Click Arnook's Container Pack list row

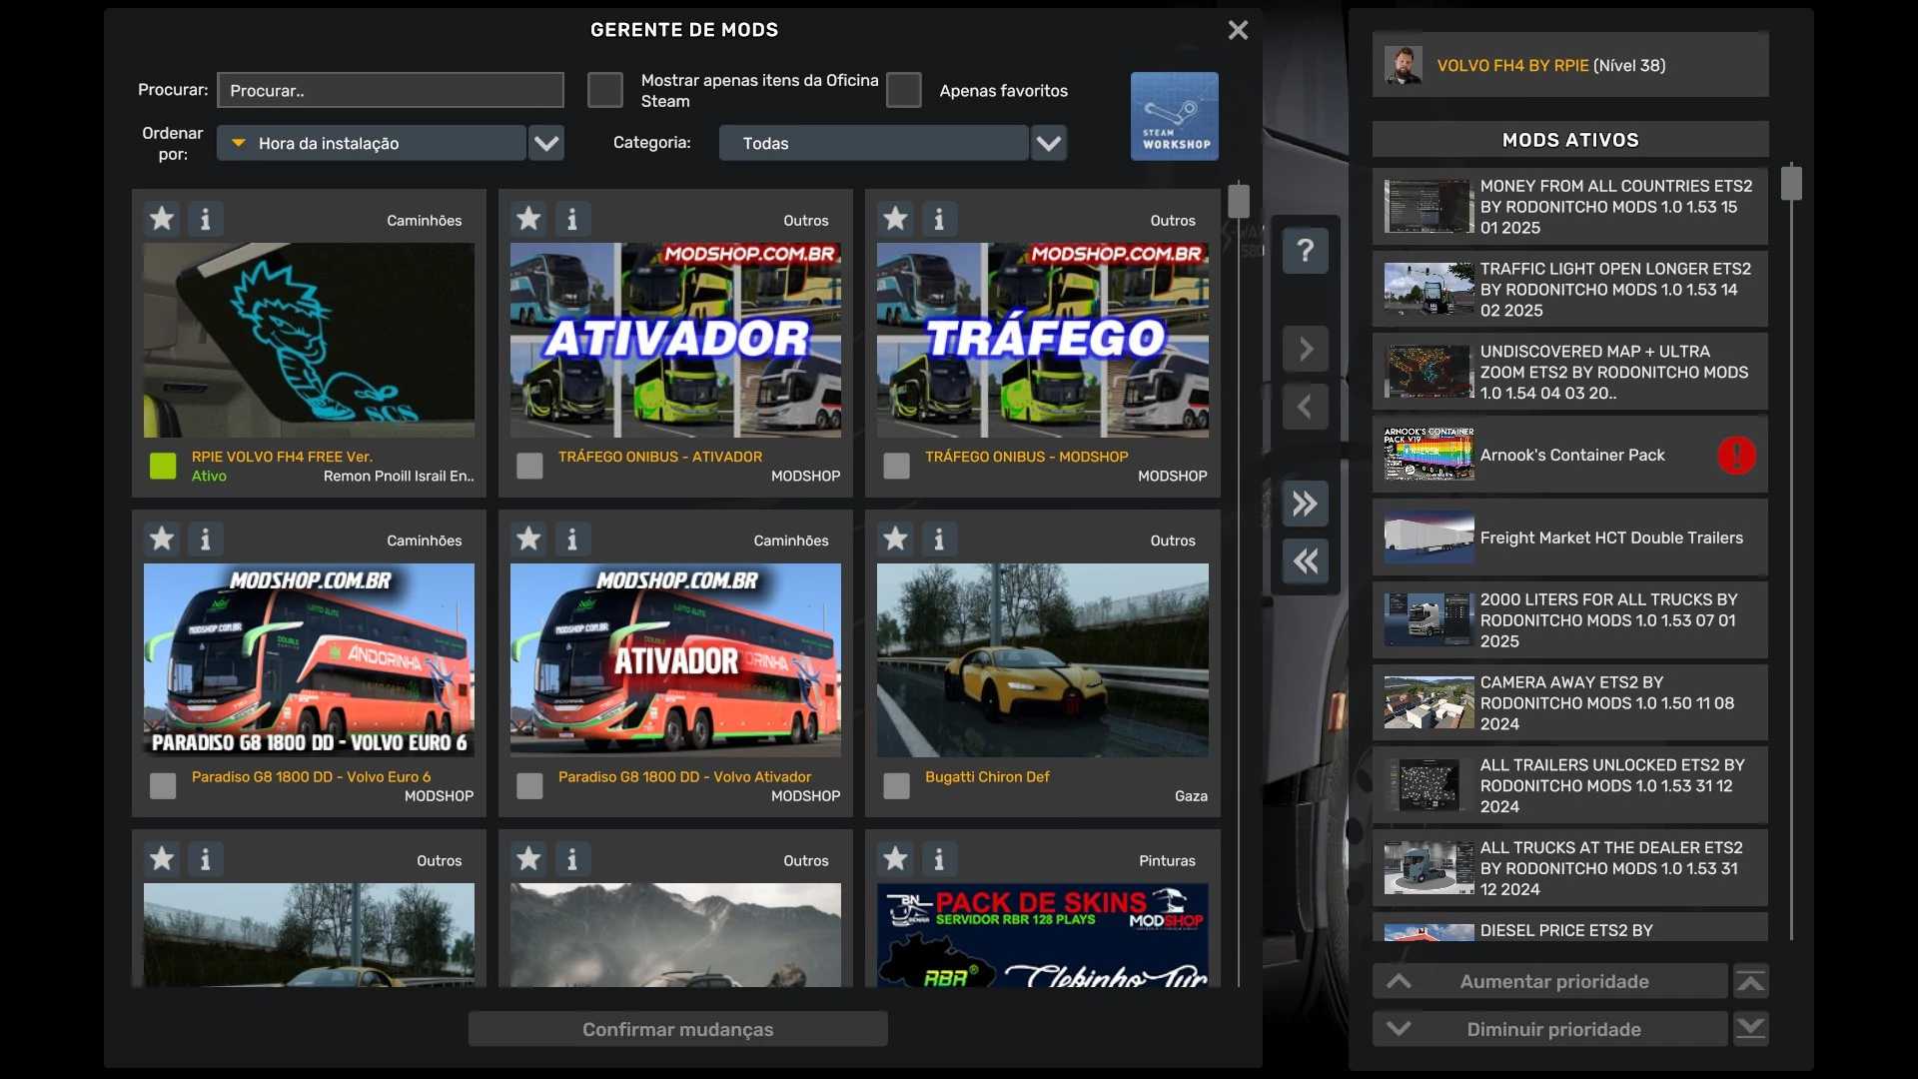click(1569, 456)
